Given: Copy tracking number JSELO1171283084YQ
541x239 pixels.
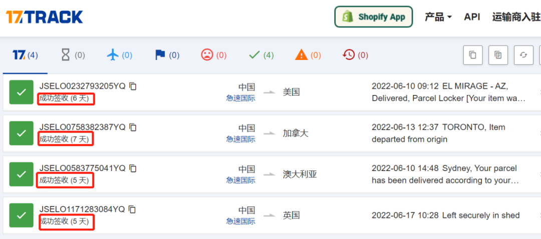Looking at the screenshot, I should coord(133,209).
